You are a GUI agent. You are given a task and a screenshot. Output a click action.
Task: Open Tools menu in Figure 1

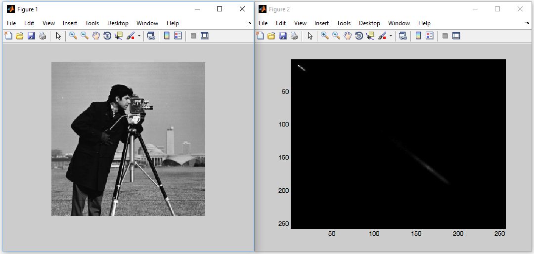[92, 23]
